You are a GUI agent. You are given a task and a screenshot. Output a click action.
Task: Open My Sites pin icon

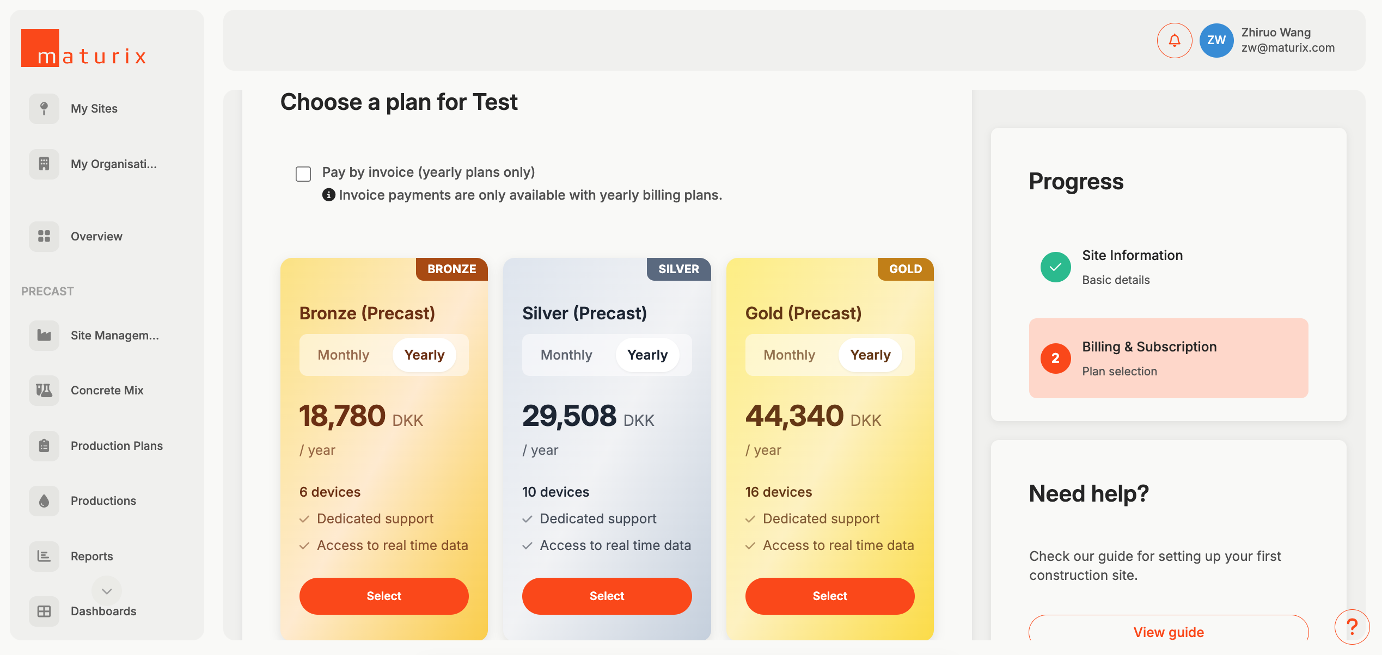44,108
